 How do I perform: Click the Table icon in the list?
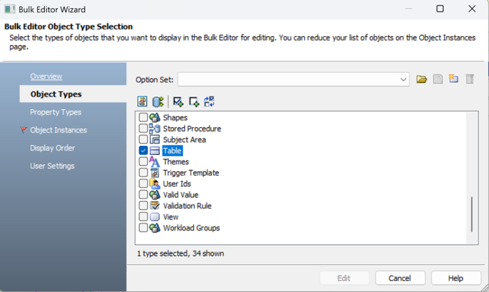[x=154, y=151]
